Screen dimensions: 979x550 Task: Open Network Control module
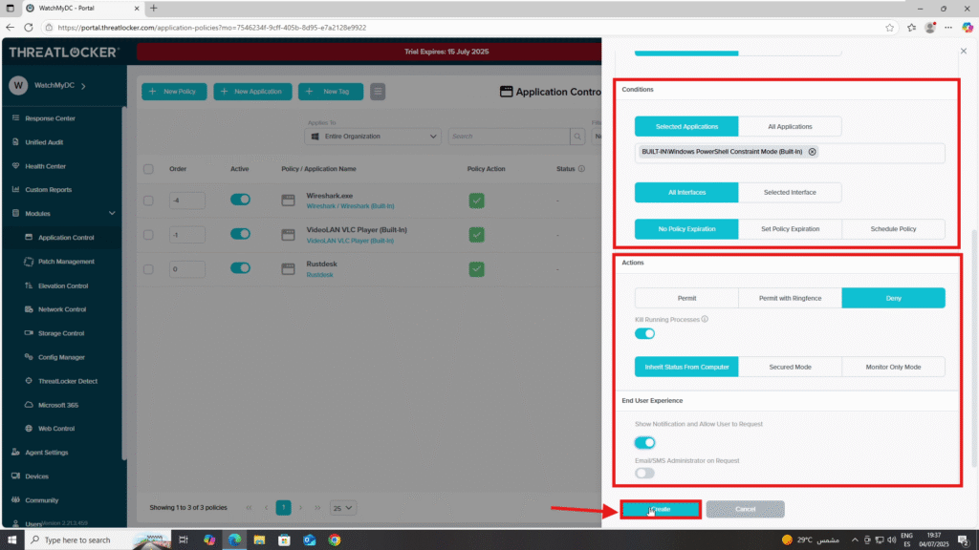(62, 309)
